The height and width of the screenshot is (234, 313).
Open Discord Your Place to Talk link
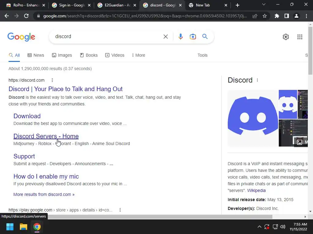[65, 89]
